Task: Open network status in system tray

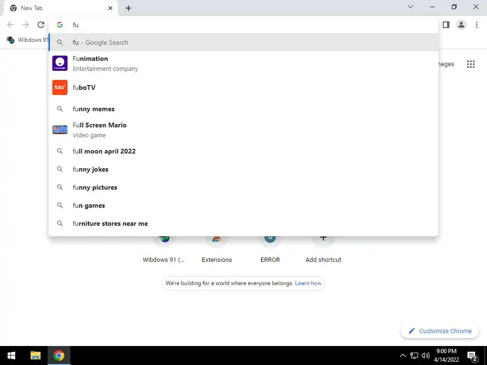Action: pos(414,355)
